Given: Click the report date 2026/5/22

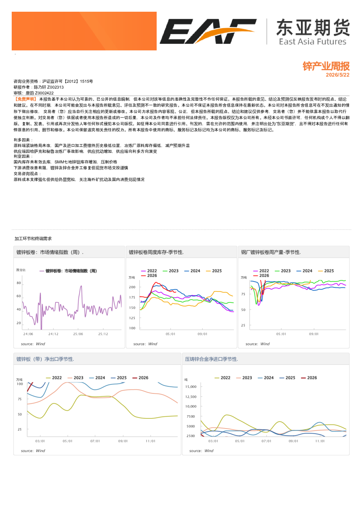Looking at the screenshot, I should click(x=338, y=75).
